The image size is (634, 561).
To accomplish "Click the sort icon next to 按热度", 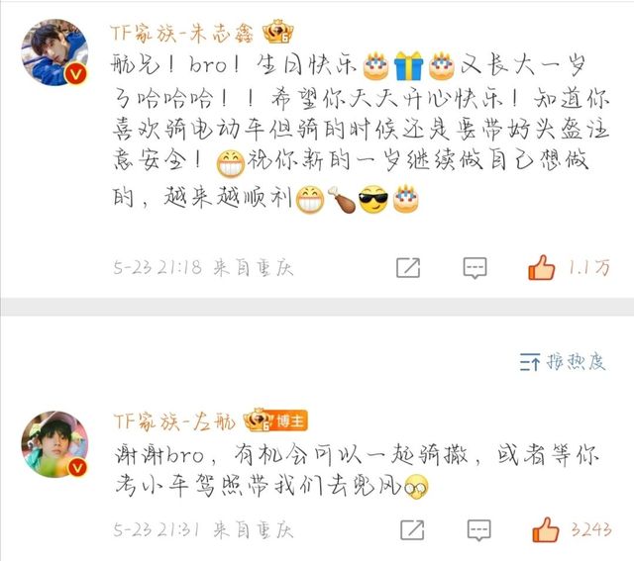I will (530, 361).
